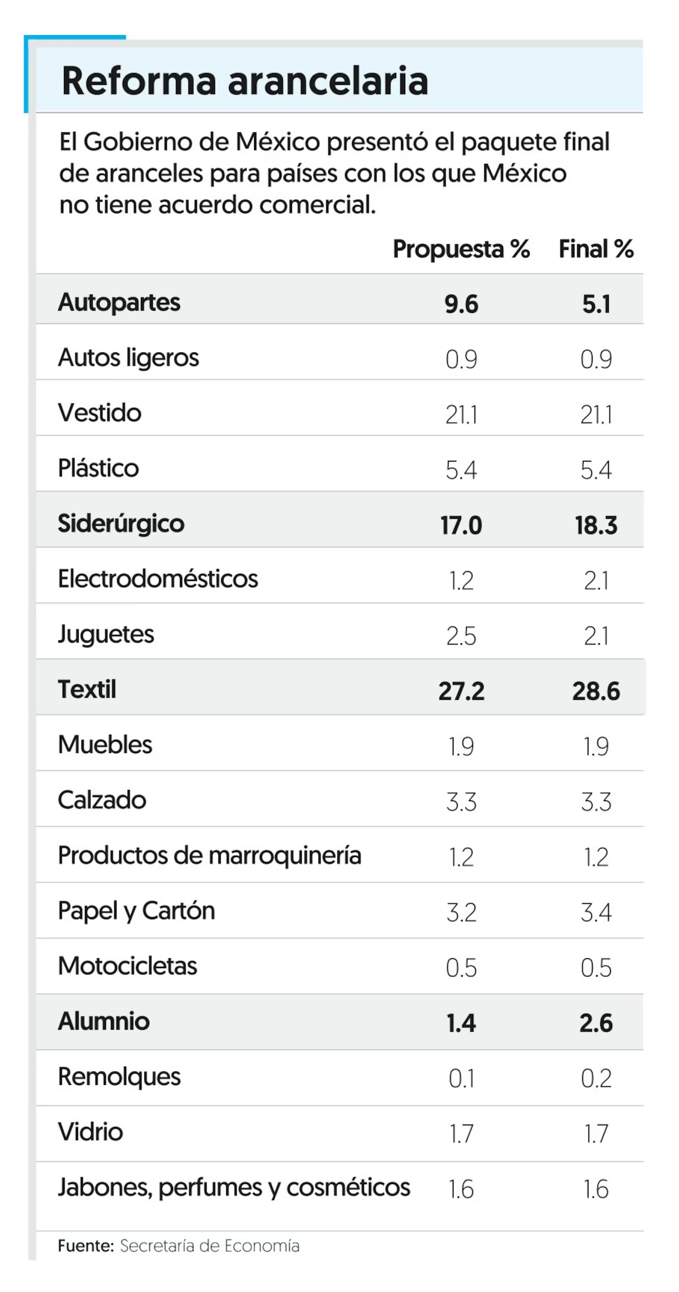This screenshot has height=1292, width=679.
Task: Click the Autopartes row label
Action: tap(119, 303)
